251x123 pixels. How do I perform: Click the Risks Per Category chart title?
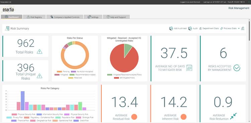click(50, 88)
